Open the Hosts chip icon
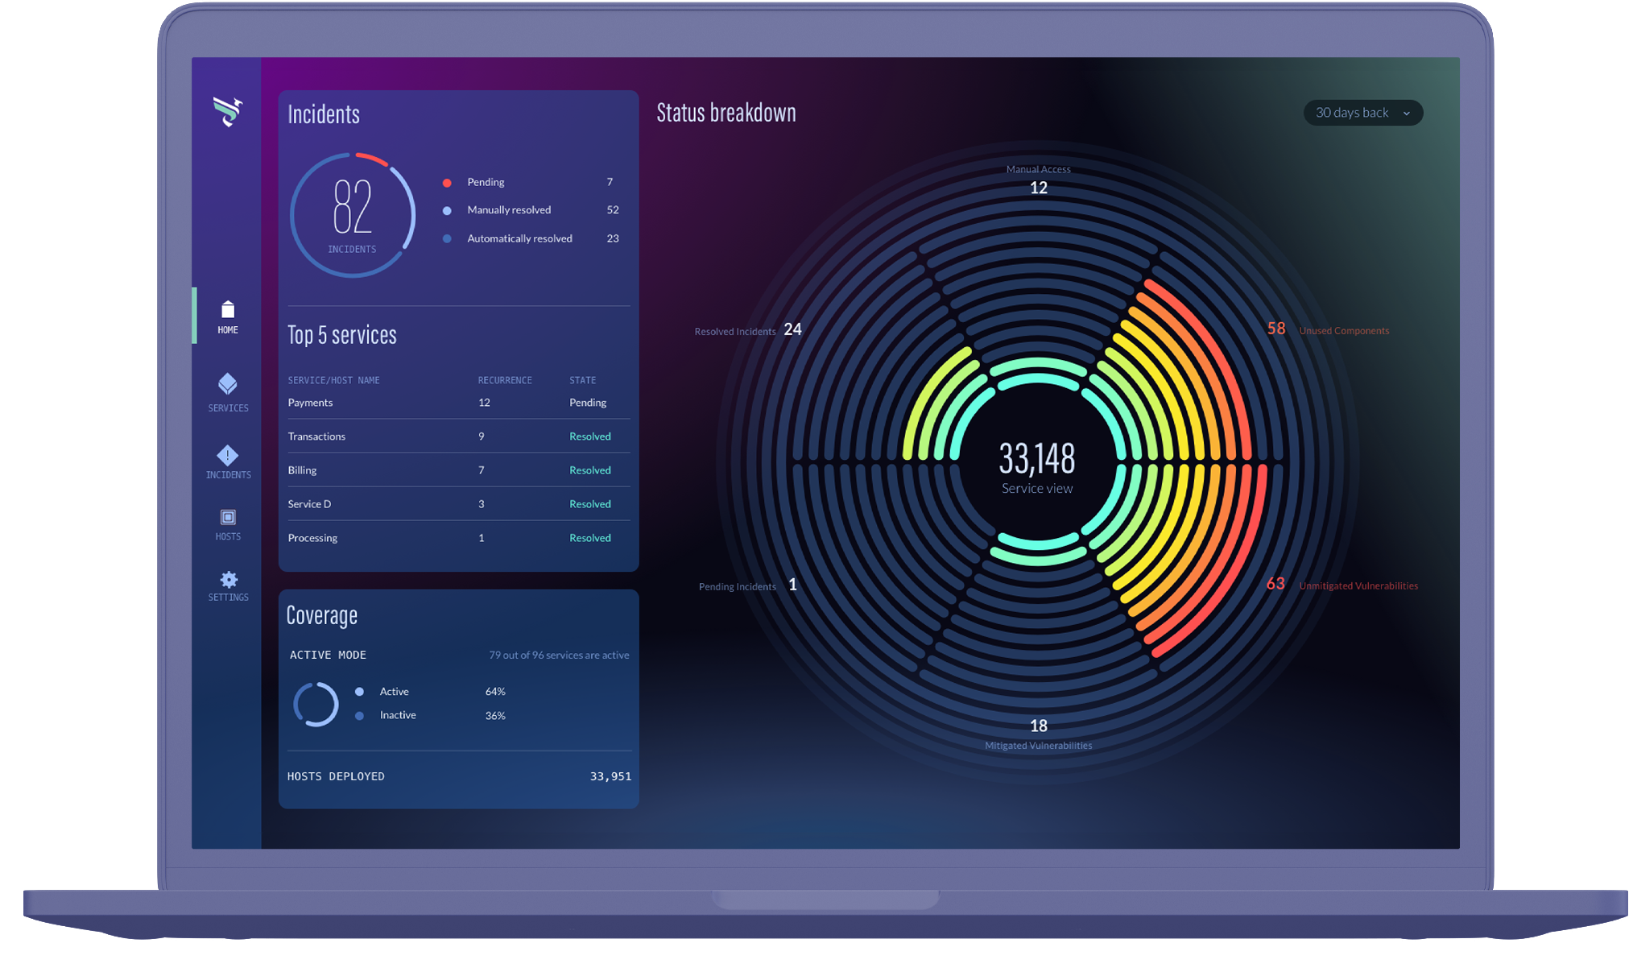The width and height of the screenshot is (1633, 972). [228, 517]
